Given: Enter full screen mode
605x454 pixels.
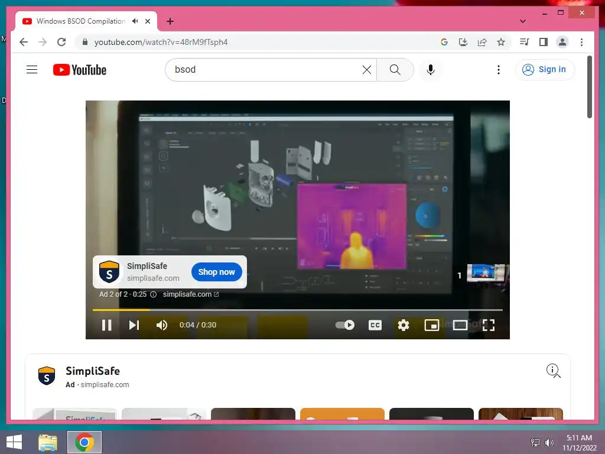Looking at the screenshot, I should [x=489, y=325].
